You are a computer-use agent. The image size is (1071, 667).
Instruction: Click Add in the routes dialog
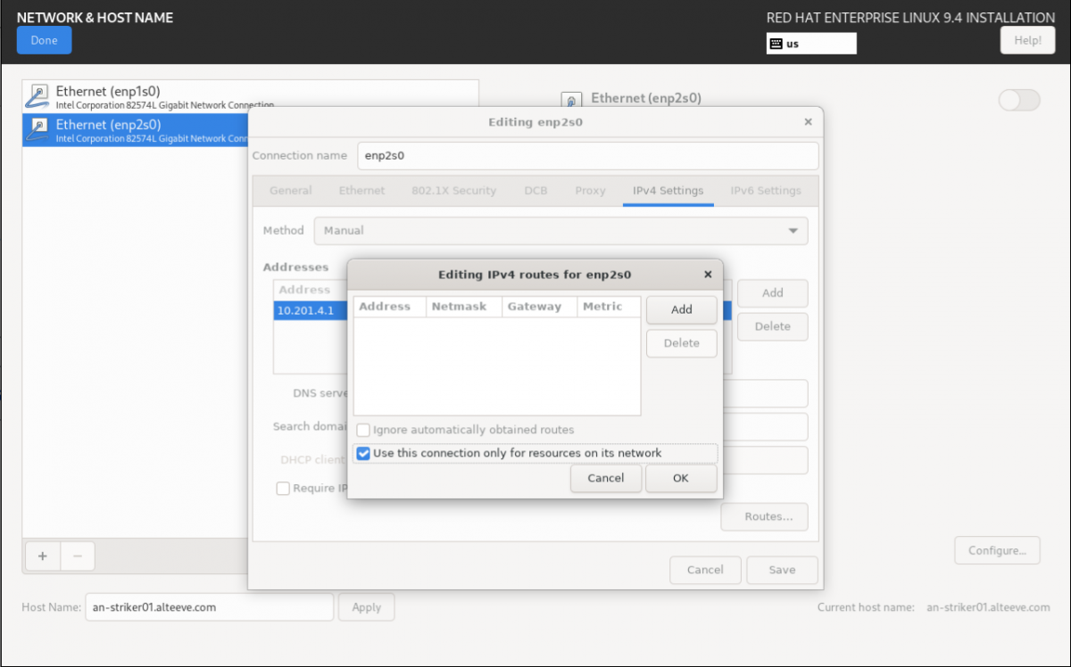click(681, 309)
